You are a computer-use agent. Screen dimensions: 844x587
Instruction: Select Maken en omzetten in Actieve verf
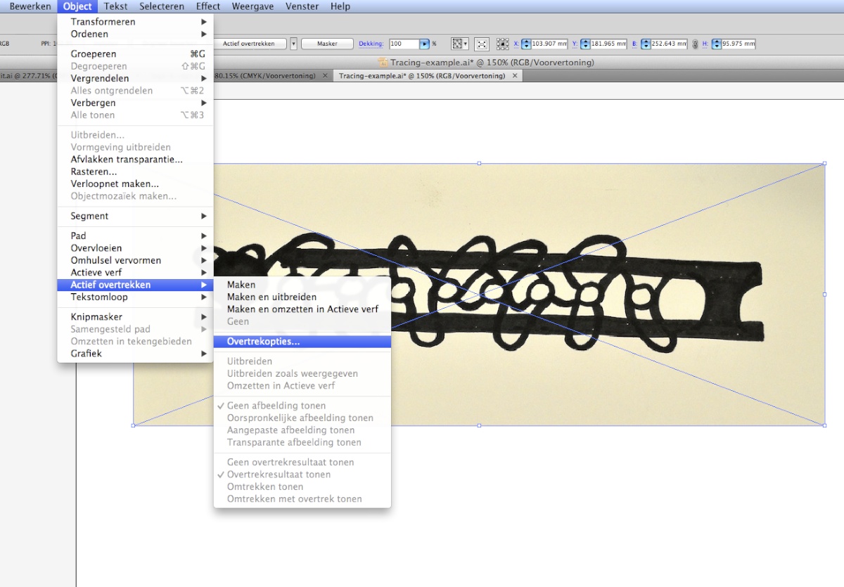tap(302, 309)
